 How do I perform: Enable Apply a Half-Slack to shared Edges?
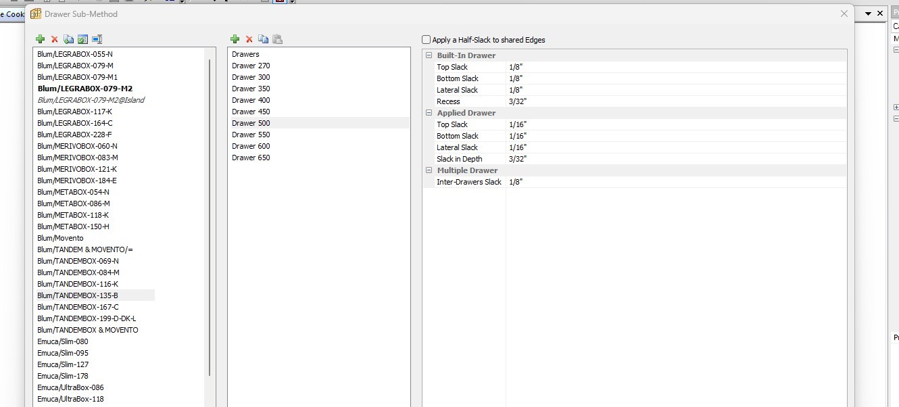[x=427, y=40]
